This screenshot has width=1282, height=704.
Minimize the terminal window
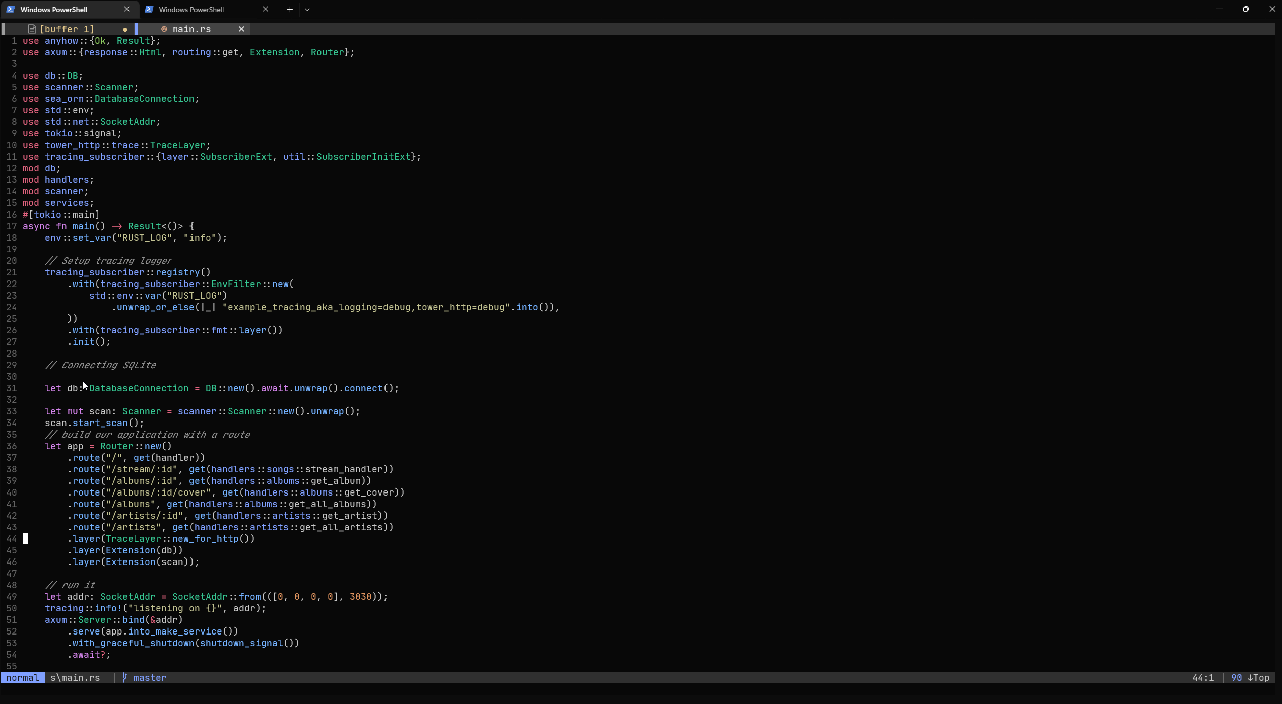[x=1219, y=9]
